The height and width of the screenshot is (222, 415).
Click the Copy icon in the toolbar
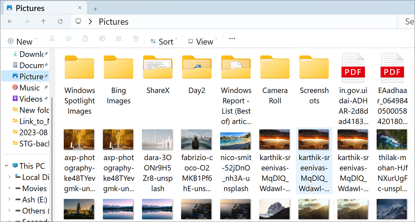[x=69, y=38]
